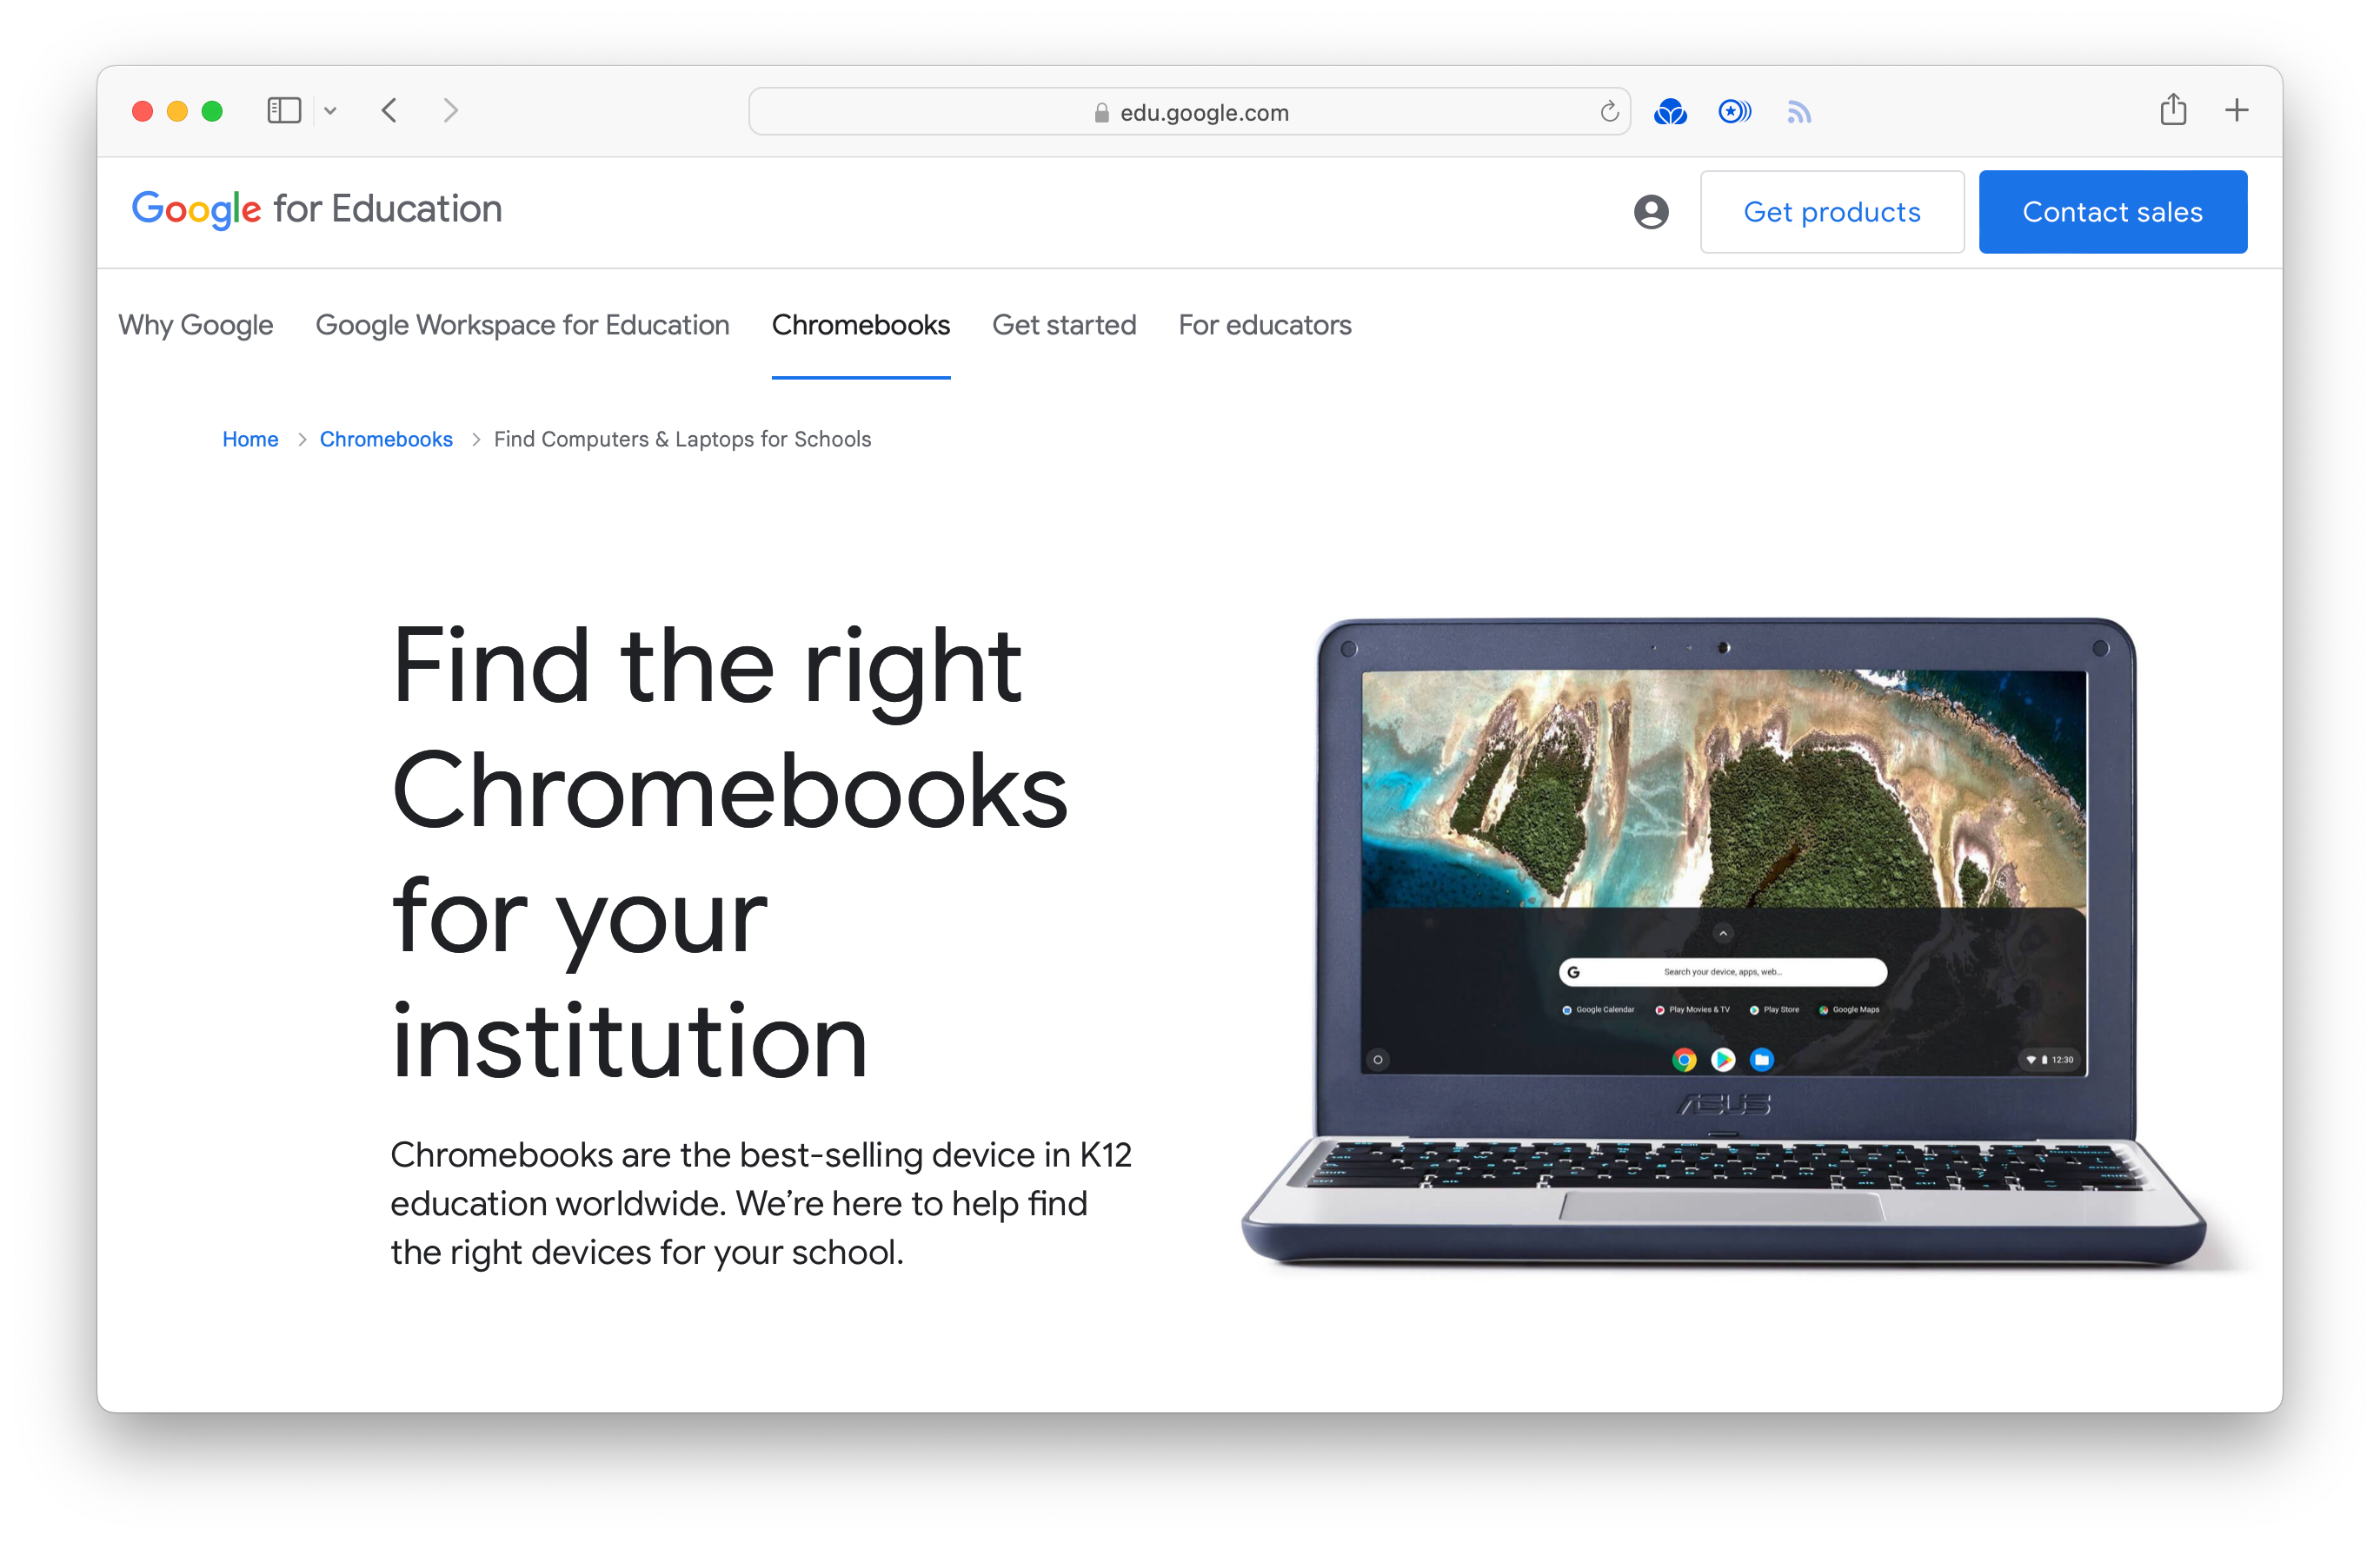Screen dimensions: 2380x1541
Task: Click the user account avatar icon
Action: pos(1648,209)
